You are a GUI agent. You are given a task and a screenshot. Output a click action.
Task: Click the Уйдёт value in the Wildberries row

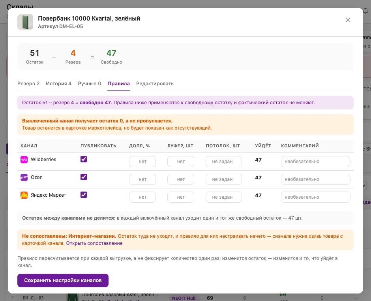(259, 160)
